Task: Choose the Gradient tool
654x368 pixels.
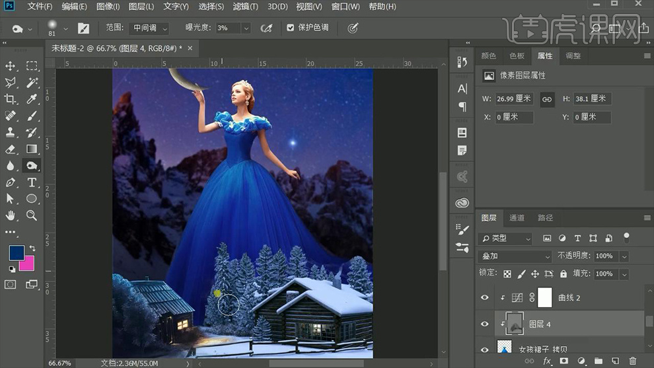Action: click(x=31, y=149)
